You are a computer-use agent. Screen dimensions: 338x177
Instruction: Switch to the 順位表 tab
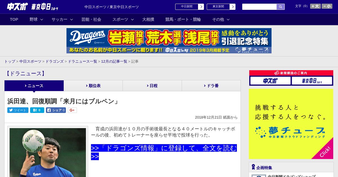93,86
